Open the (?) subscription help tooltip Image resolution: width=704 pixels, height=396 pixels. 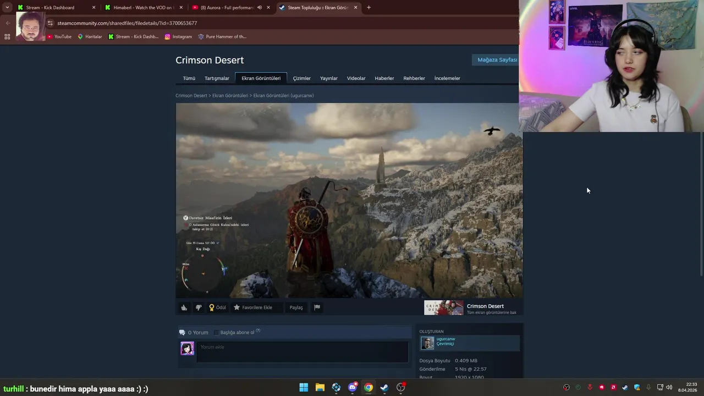tap(258, 331)
